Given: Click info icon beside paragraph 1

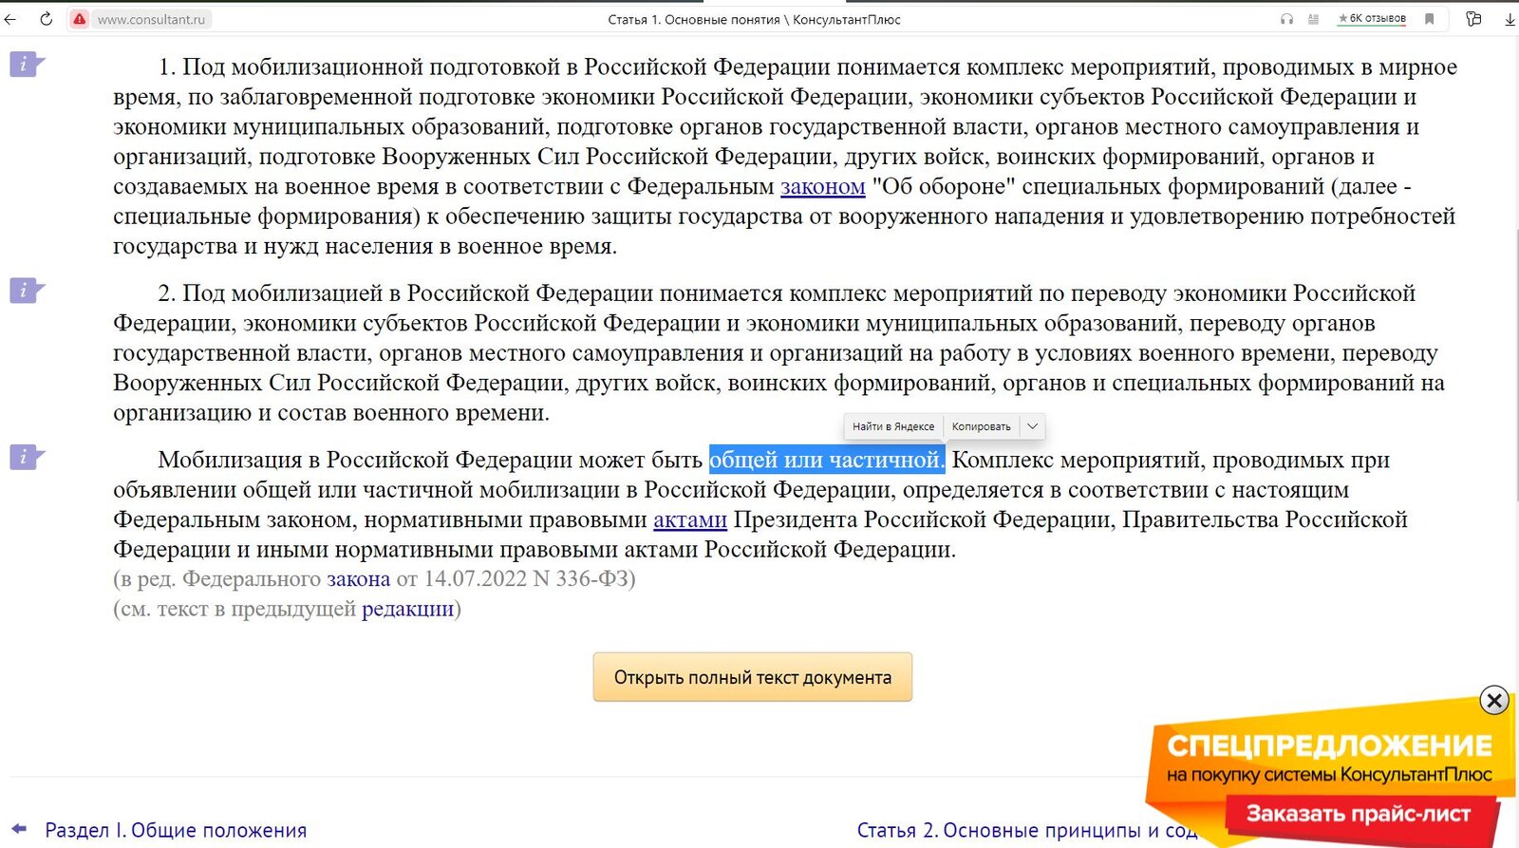Looking at the screenshot, I should click(x=25, y=65).
